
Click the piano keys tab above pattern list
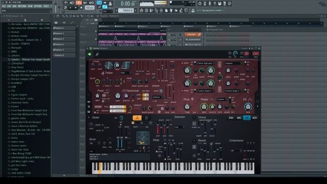(x=56, y=22)
